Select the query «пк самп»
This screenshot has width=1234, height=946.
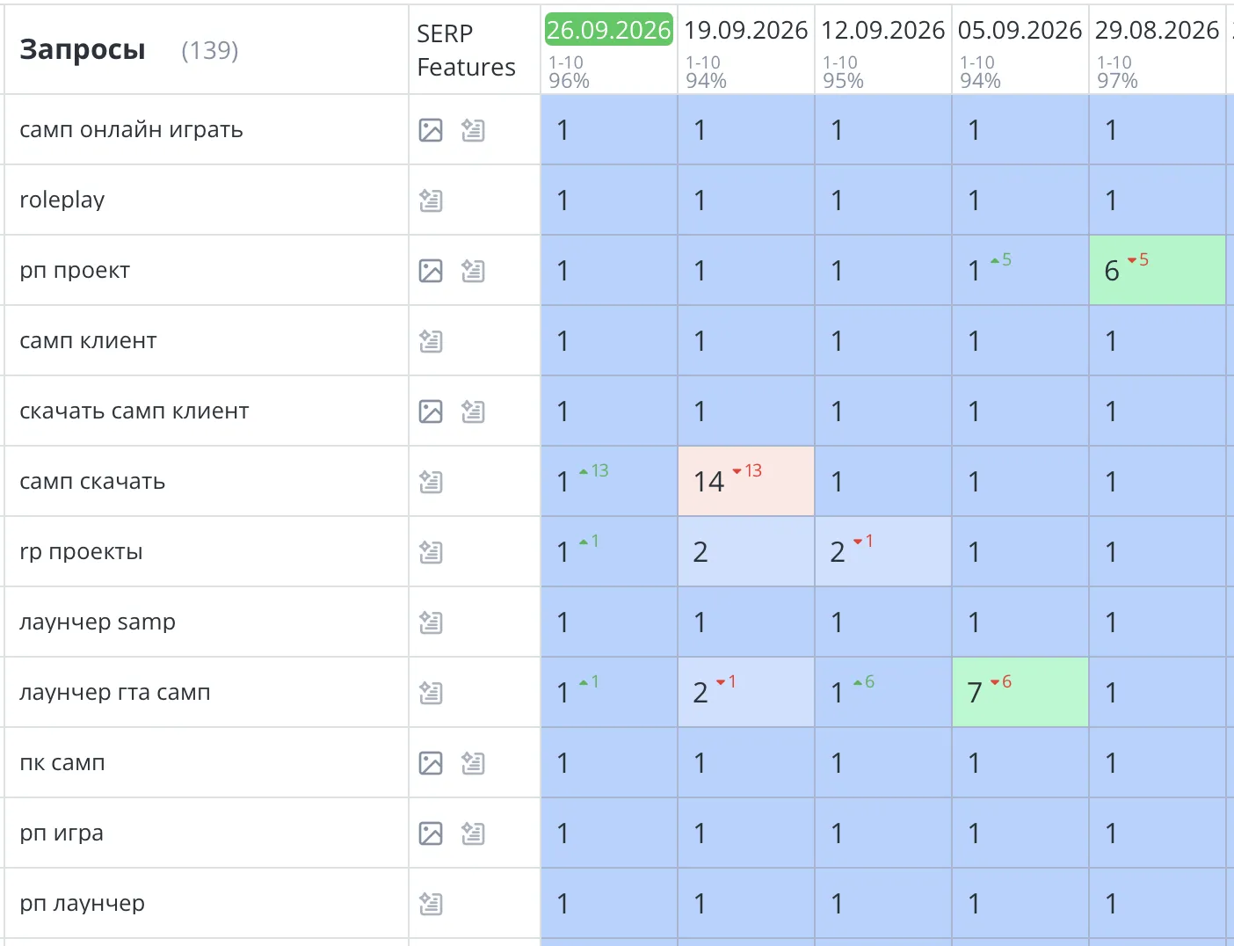click(x=62, y=763)
